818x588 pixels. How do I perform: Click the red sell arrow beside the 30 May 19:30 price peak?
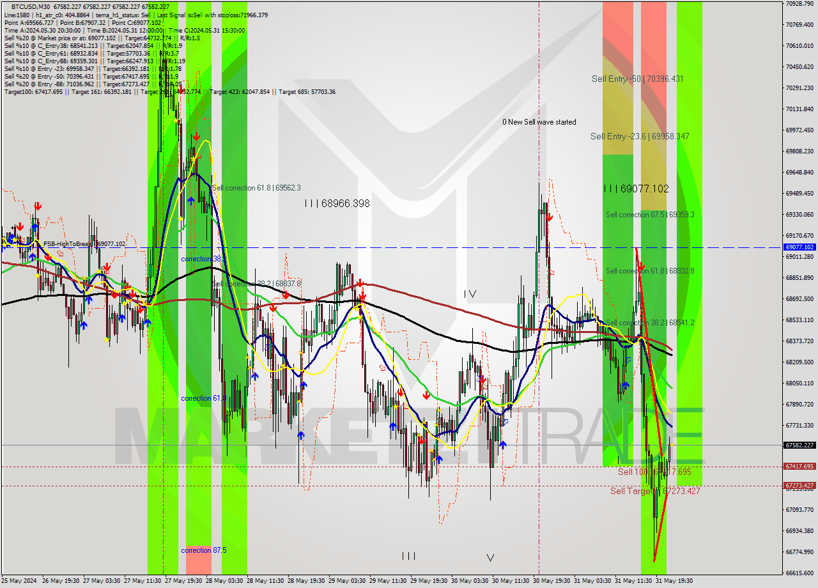tap(549, 217)
